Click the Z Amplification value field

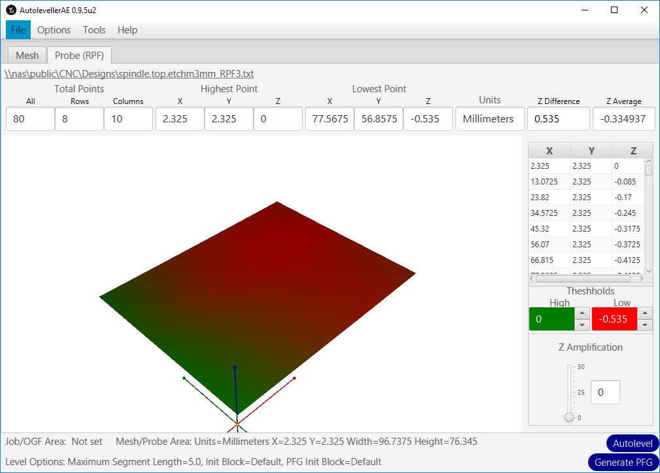605,393
